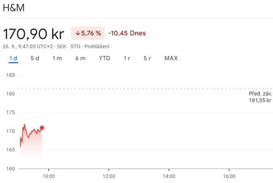273x183 pixels.
Task: Click the 14:00 mark on time axis
Action: pos(169,175)
